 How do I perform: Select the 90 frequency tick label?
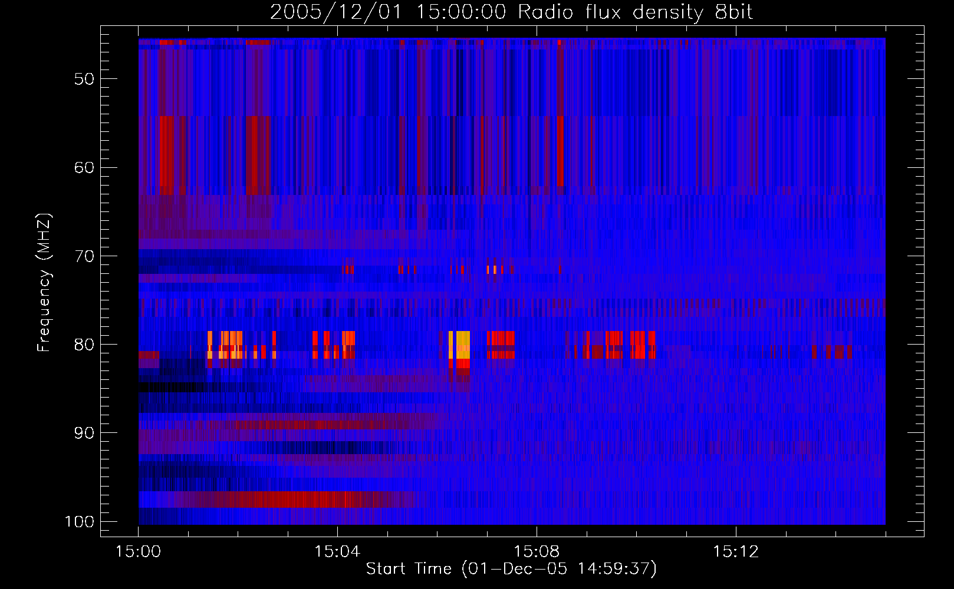click(84, 433)
